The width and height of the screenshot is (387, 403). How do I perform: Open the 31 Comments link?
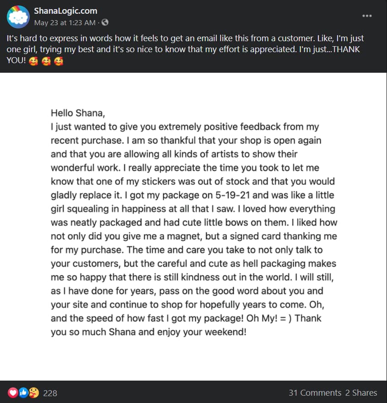point(315,393)
